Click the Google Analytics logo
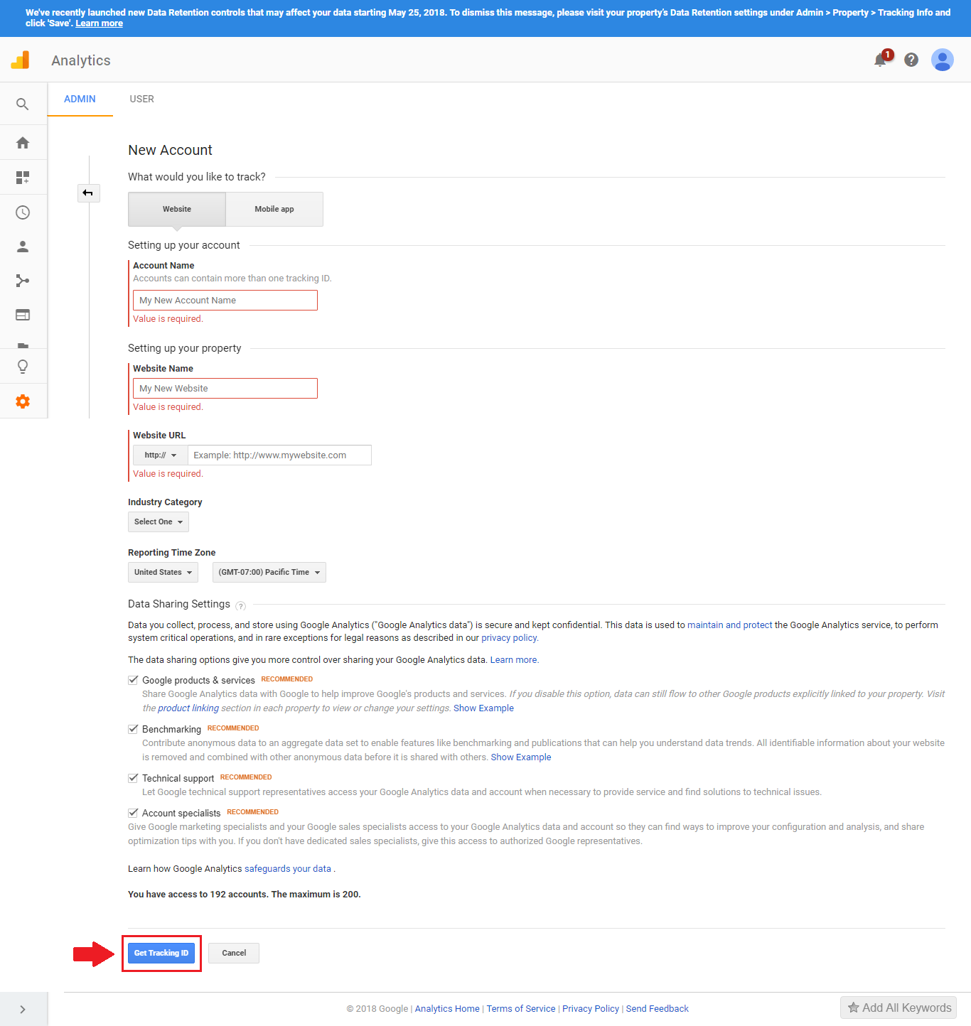Image resolution: width=971 pixels, height=1026 pixels. [21, 60]
